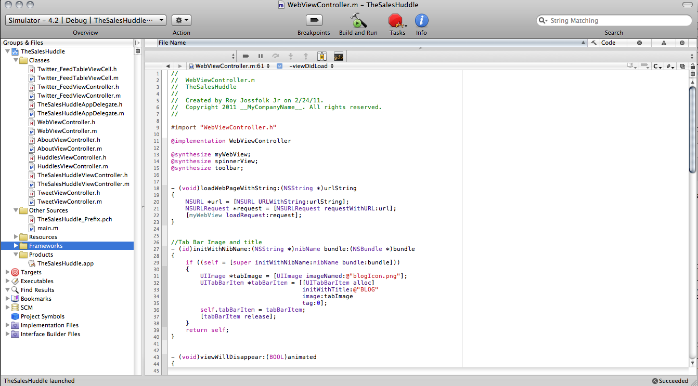Image resolution: width=698 pixels, height=386 pixels.
Task: Open the # included files popup
Action: [x=670, y=66]
